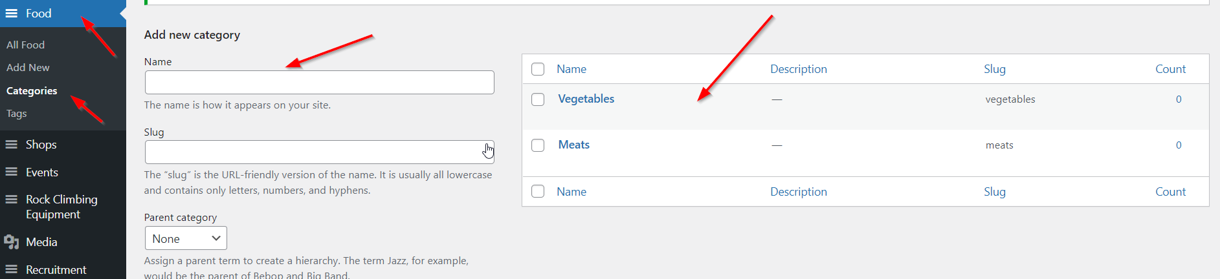Open the Vegetables category link
This screenshot has height=279, width=1220.
[x=586, y=99]
